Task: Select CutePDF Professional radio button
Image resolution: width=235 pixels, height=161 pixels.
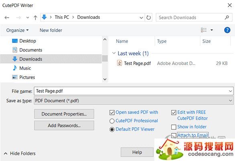Action: (112, 121)
